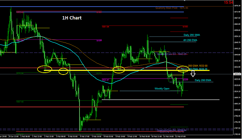Select the 2 Feb 15:00 time label
This screenshot has width=242, height=139.
[x=49, y=136]
